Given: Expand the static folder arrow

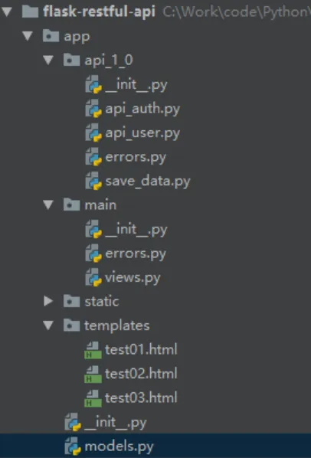Looking at the screenshot, I should tap(48, 301).
